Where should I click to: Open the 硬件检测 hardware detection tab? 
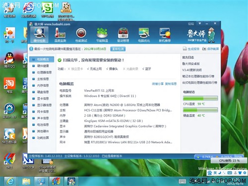(x=40, y=35)
